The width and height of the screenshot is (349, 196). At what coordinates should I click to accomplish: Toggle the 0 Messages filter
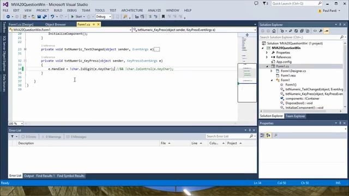pyautogui.click(x=76, y=137)
